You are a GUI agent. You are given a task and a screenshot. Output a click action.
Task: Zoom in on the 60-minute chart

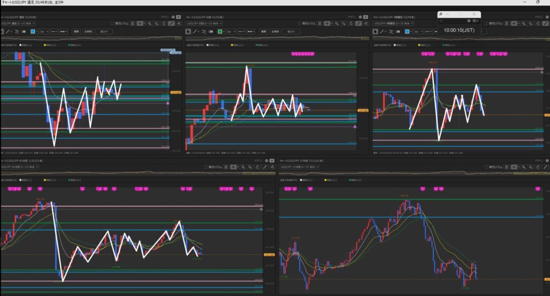(x=243, y=167)
